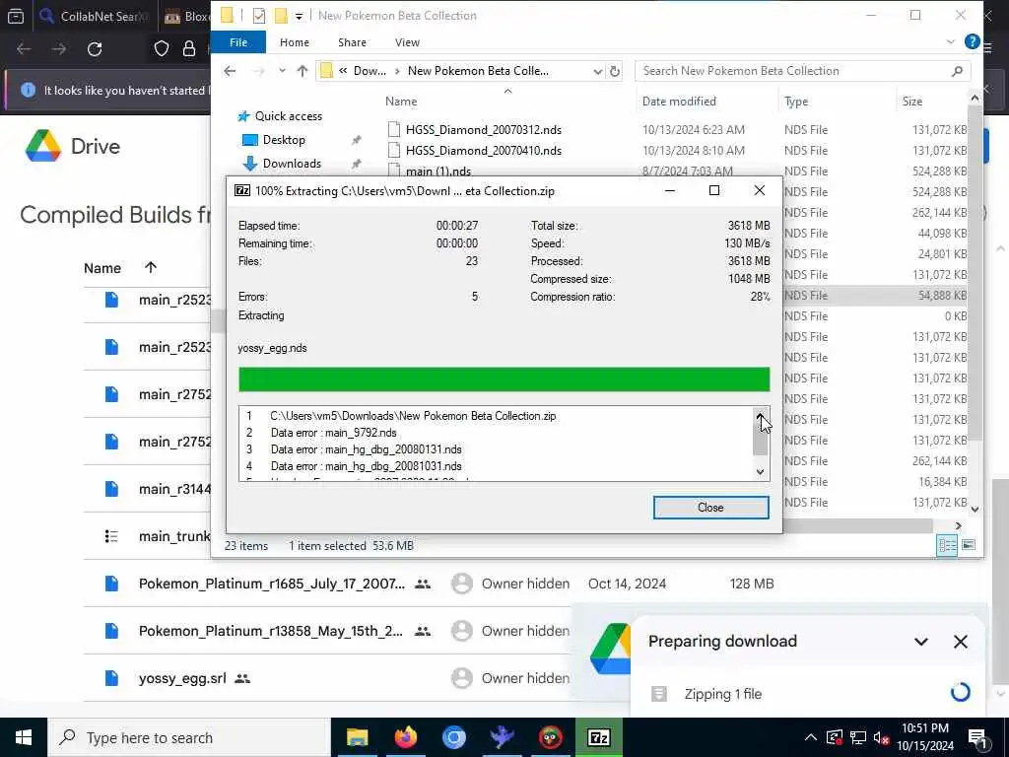The image size is (1009, 757).
Task: Sort files by Name column header
Action: tap(401, 102)
